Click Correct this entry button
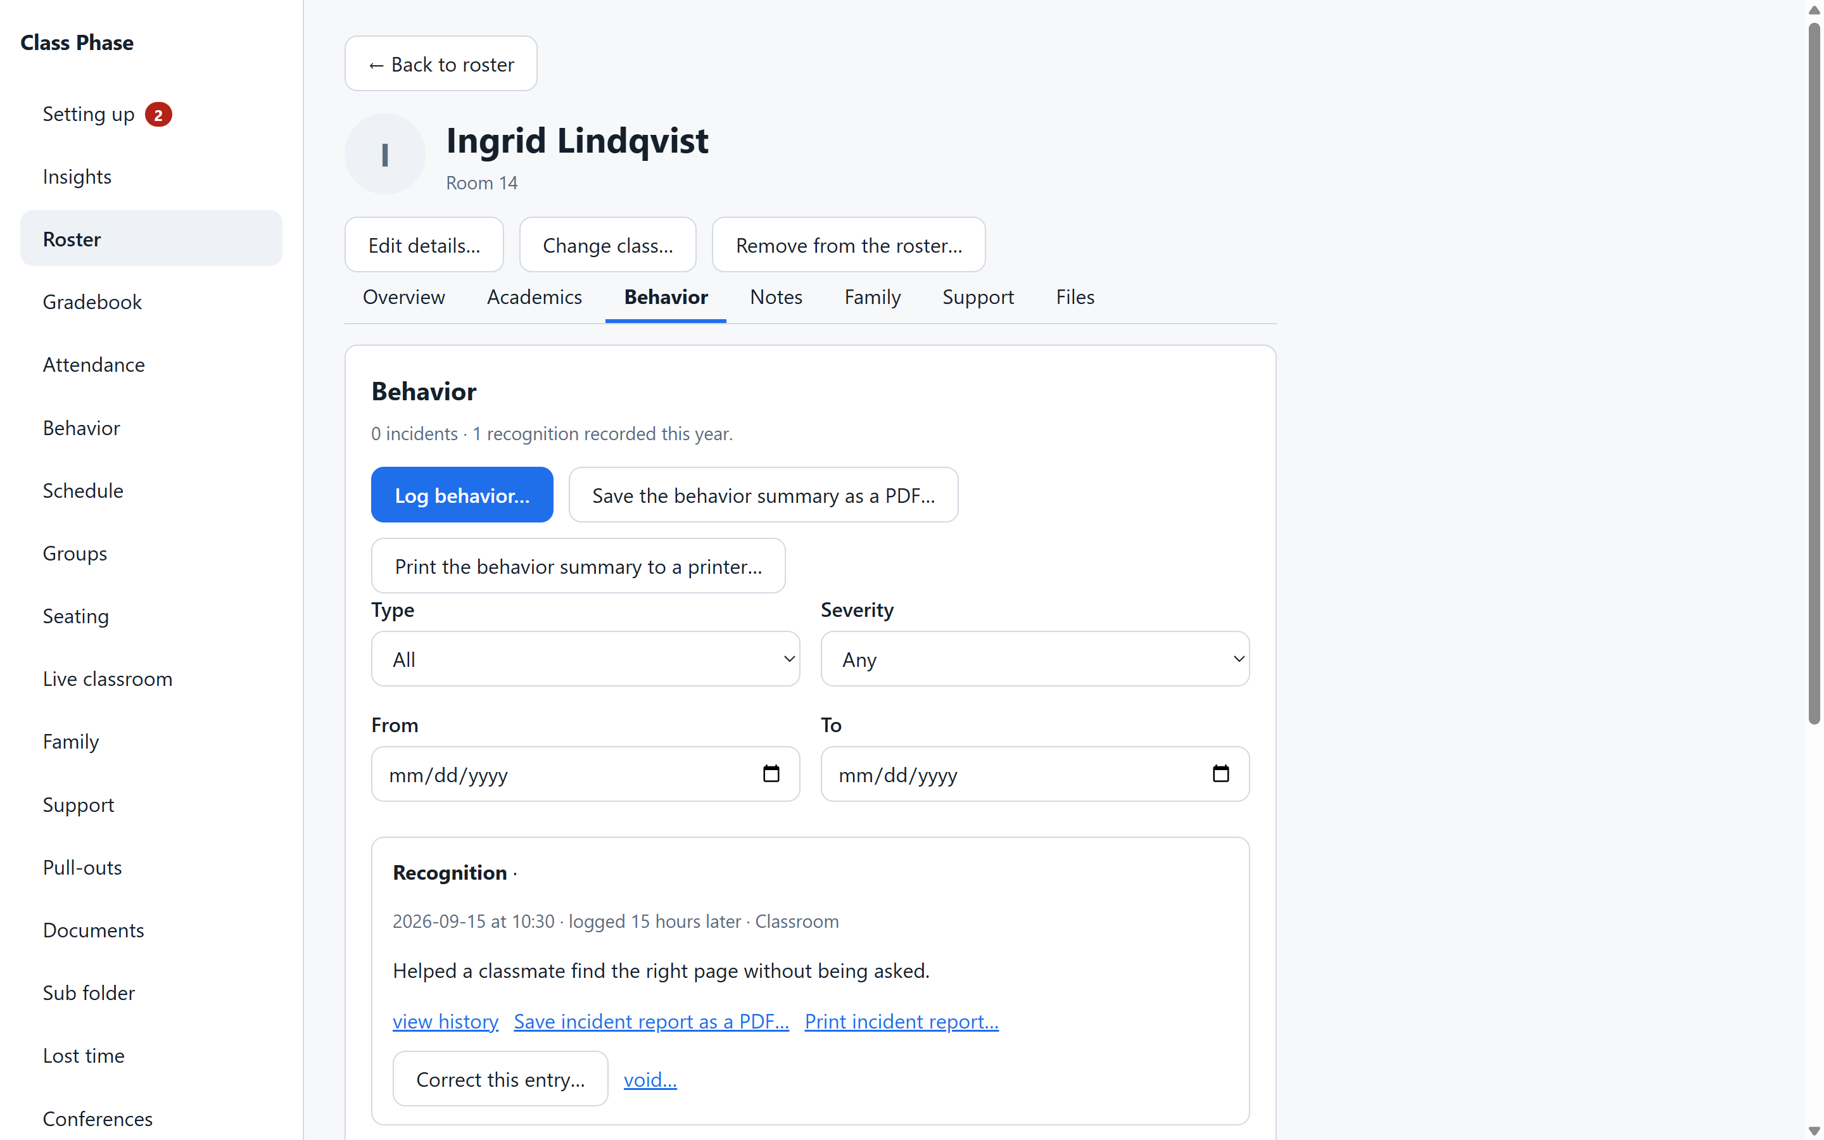The width and height of the screenshot is (1824, 1140). tap(500, 1079)
